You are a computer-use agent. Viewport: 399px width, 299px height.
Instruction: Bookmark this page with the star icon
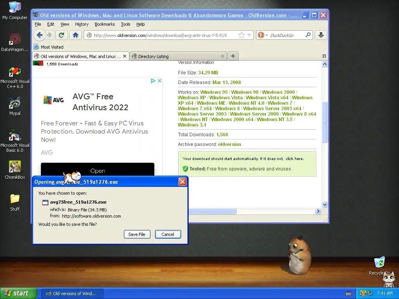pos(242,35)
